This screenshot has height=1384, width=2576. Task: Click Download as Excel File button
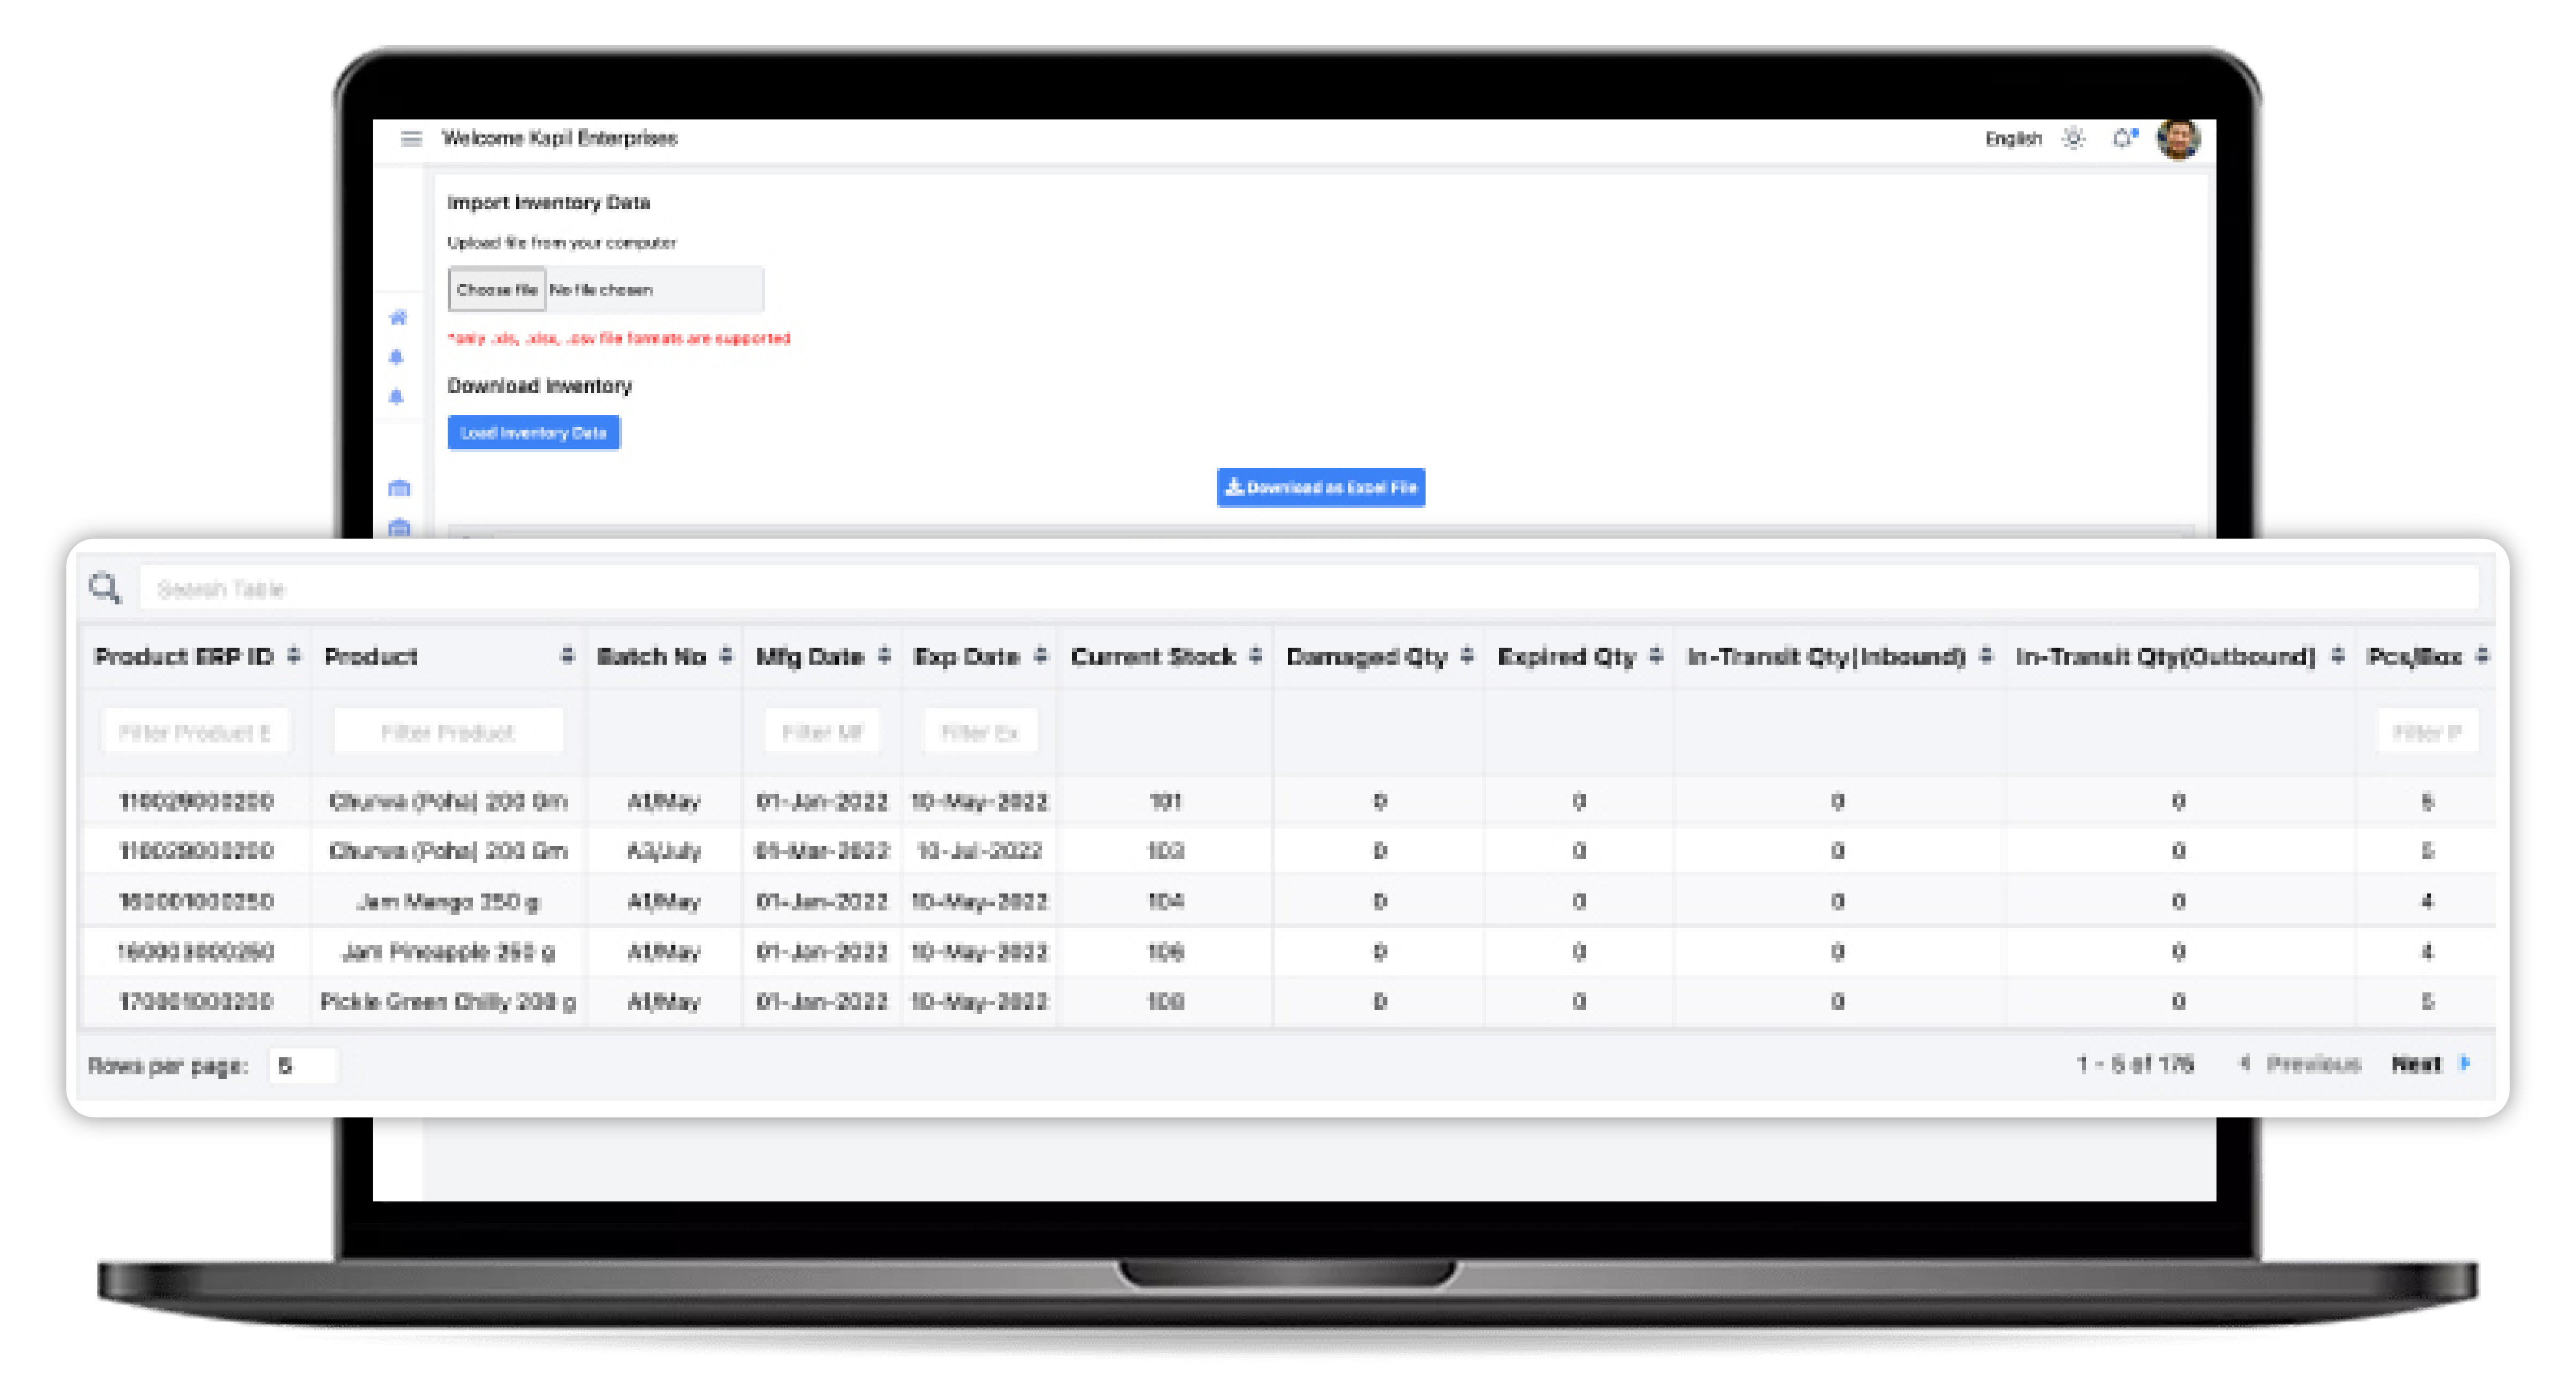(1320, 487)
